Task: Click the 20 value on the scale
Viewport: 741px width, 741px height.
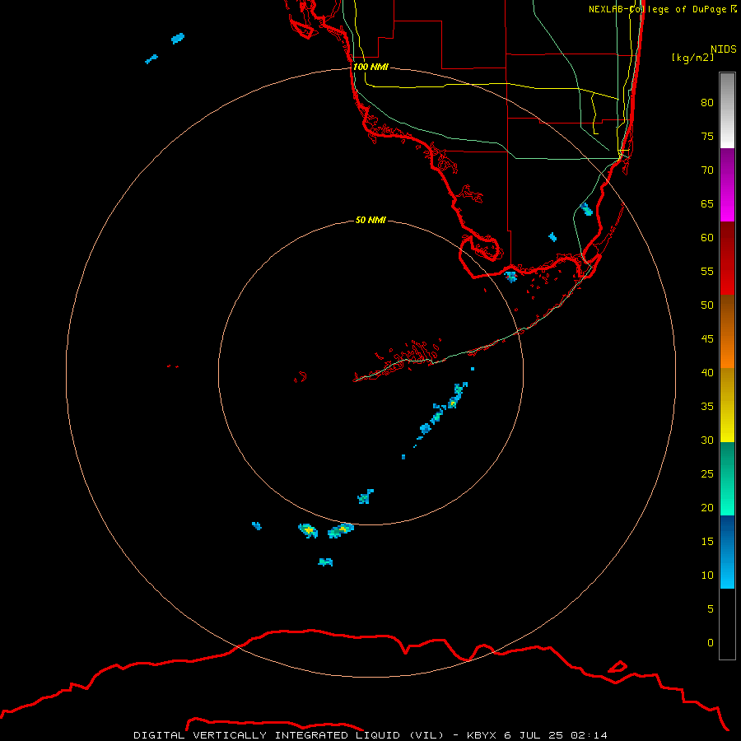Action: (707, 507)
